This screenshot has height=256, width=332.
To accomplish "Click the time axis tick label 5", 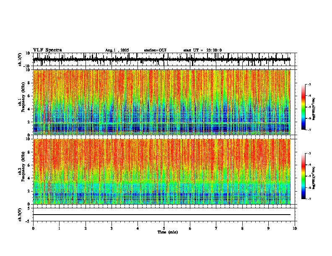I will 164,228.
